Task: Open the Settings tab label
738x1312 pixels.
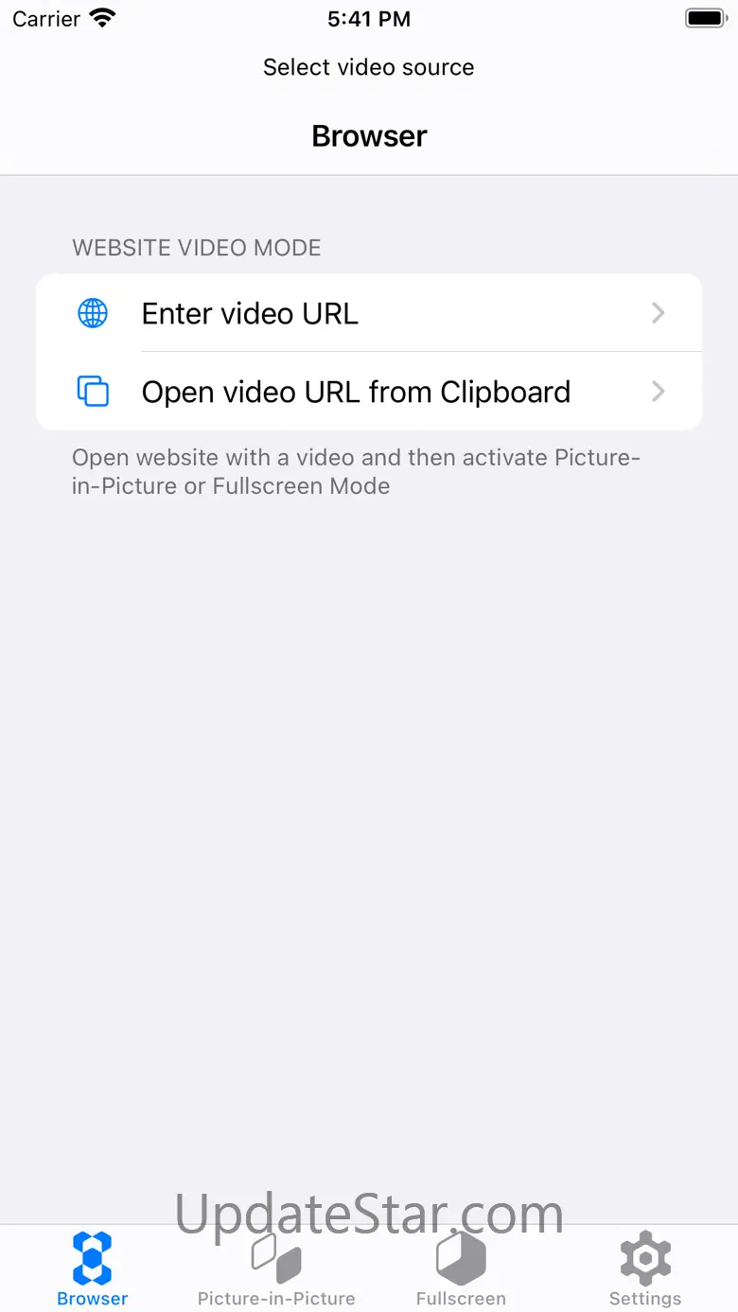Action: click(645, 1299)
